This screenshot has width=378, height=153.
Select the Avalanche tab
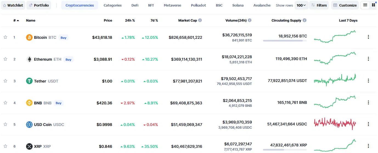pyautogui.click(x=262, y=5)
